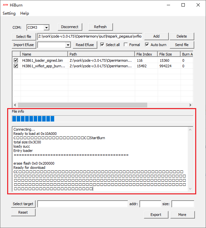Click the addr input field
The height and width of the screenshot is (228, 206).
[x=150, y=204]
